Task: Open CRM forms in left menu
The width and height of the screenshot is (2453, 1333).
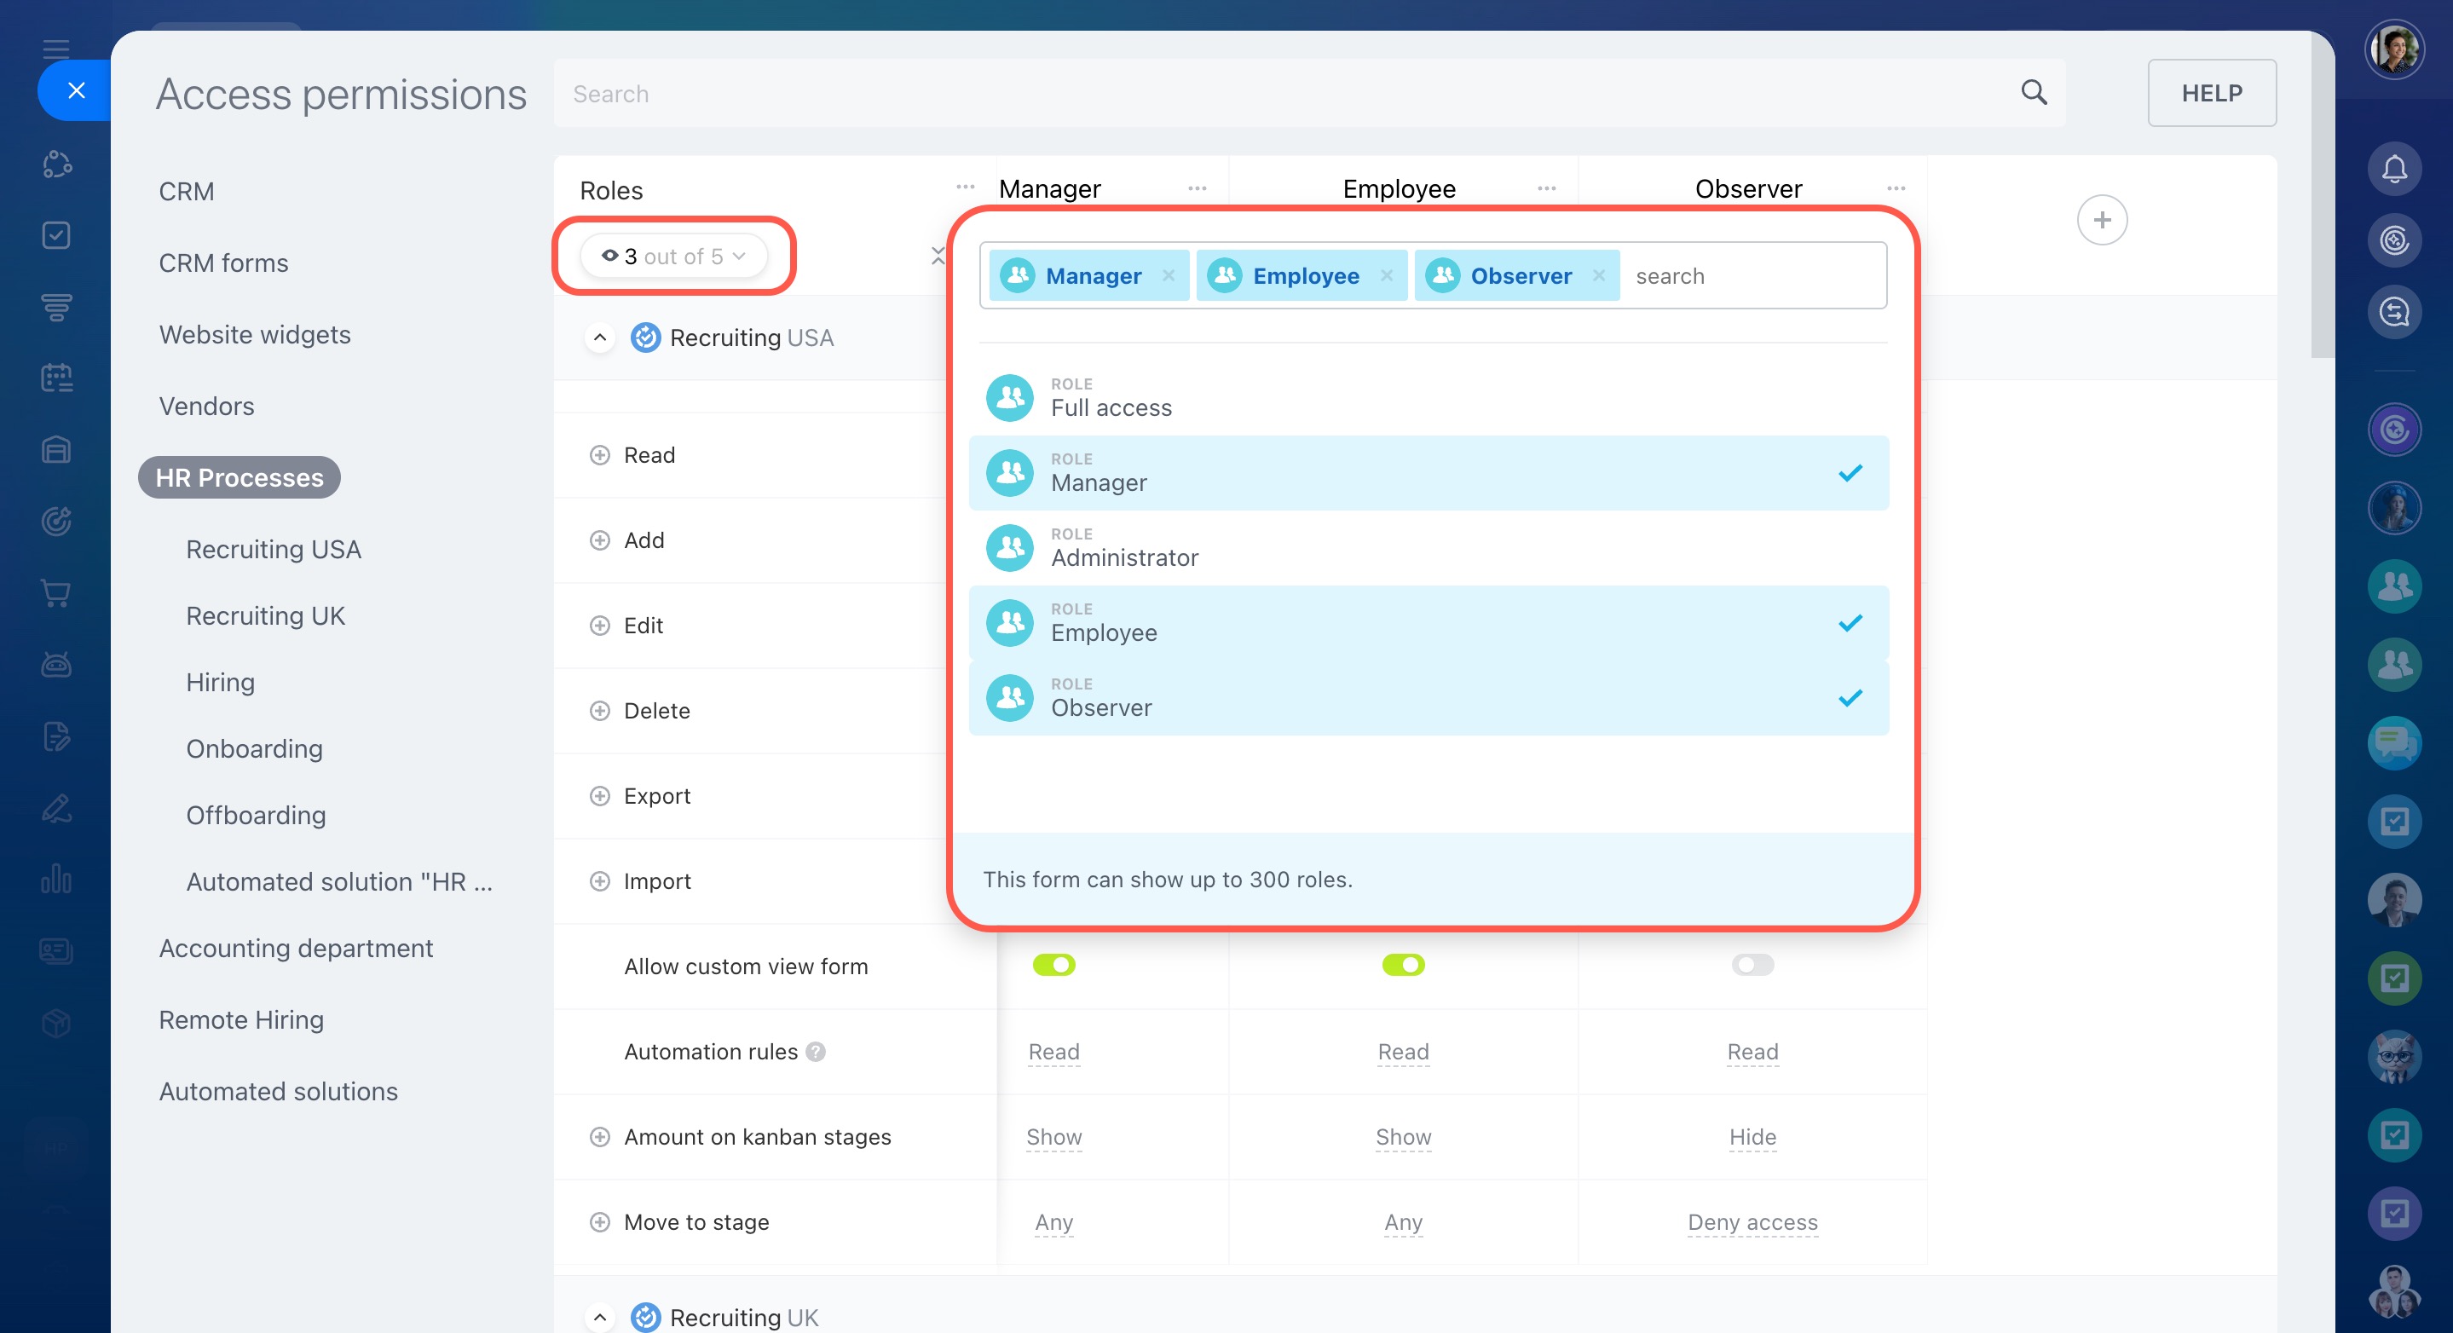Action: coord(222,263)
